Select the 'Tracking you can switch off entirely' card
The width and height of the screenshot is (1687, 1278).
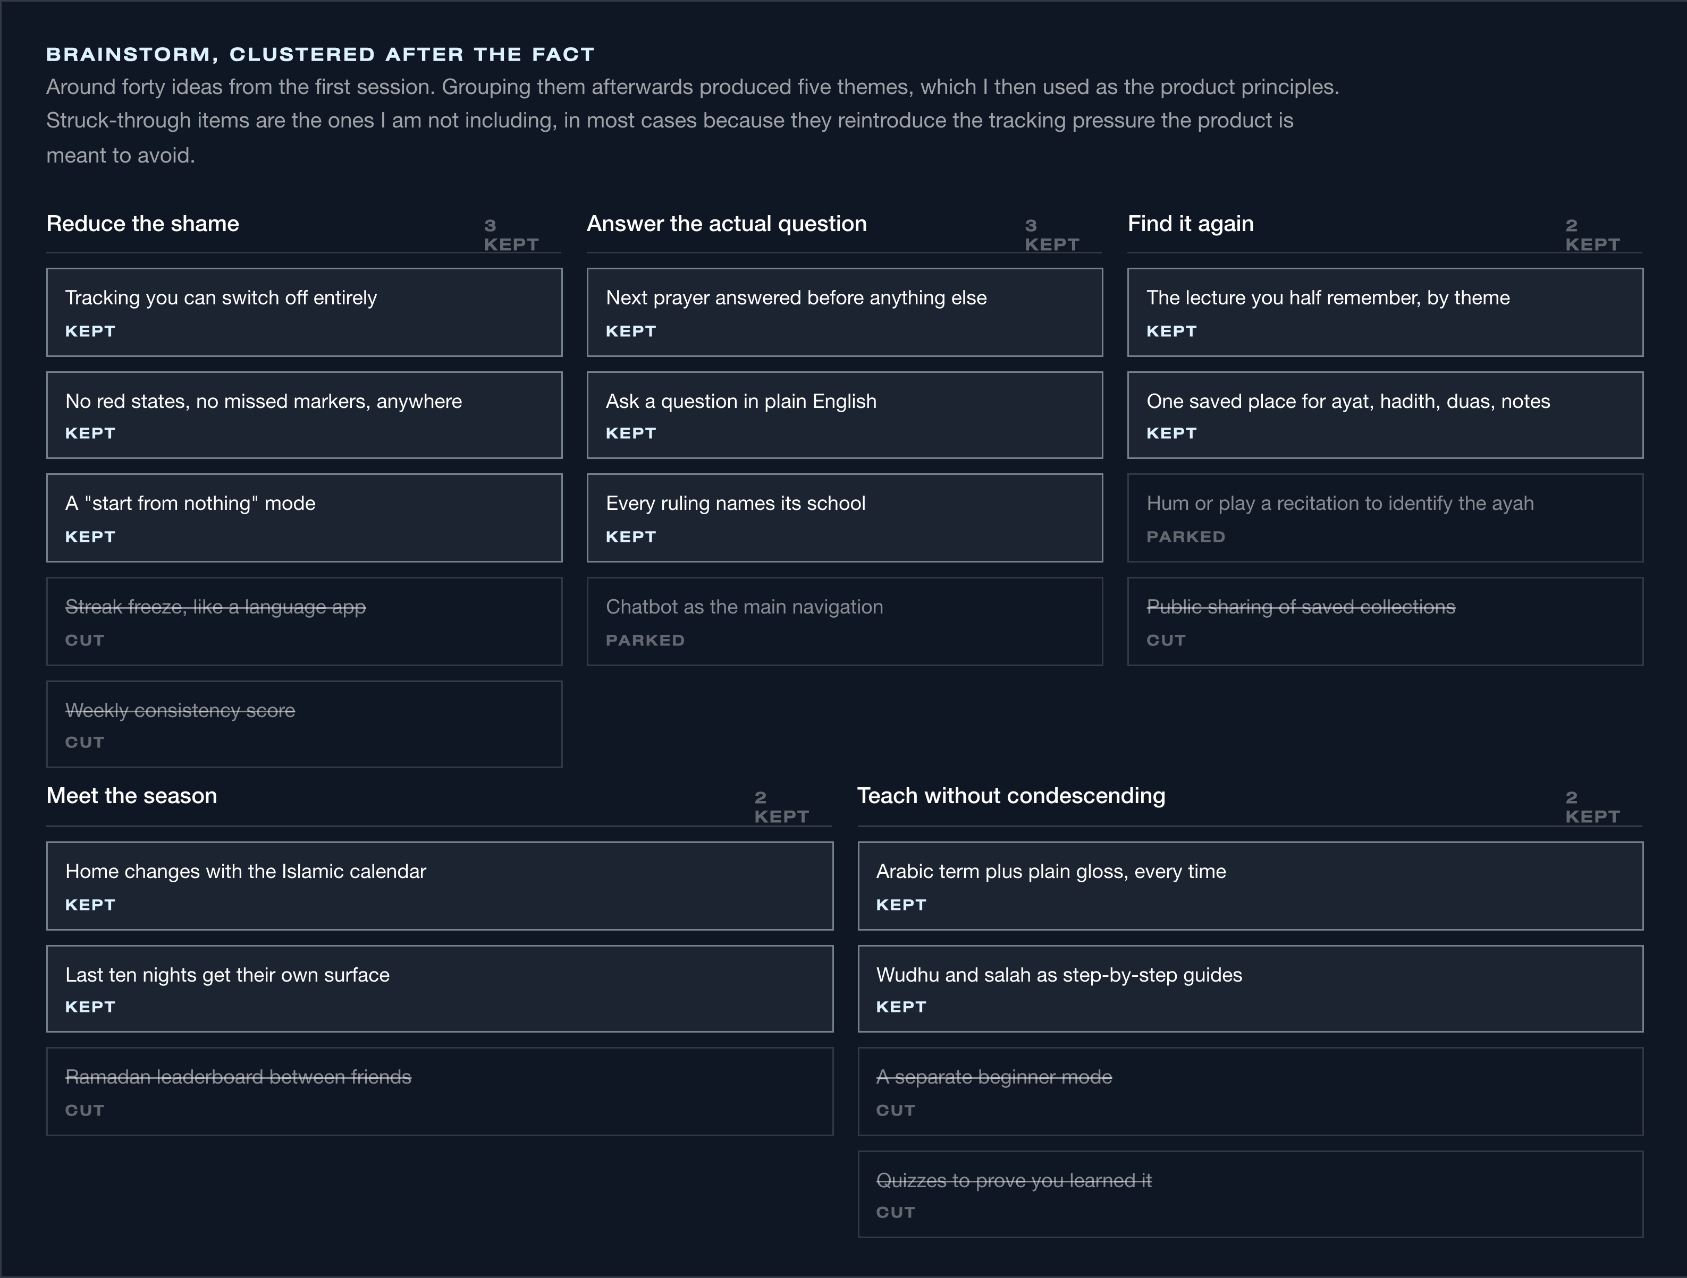click(x=305, y=312)
